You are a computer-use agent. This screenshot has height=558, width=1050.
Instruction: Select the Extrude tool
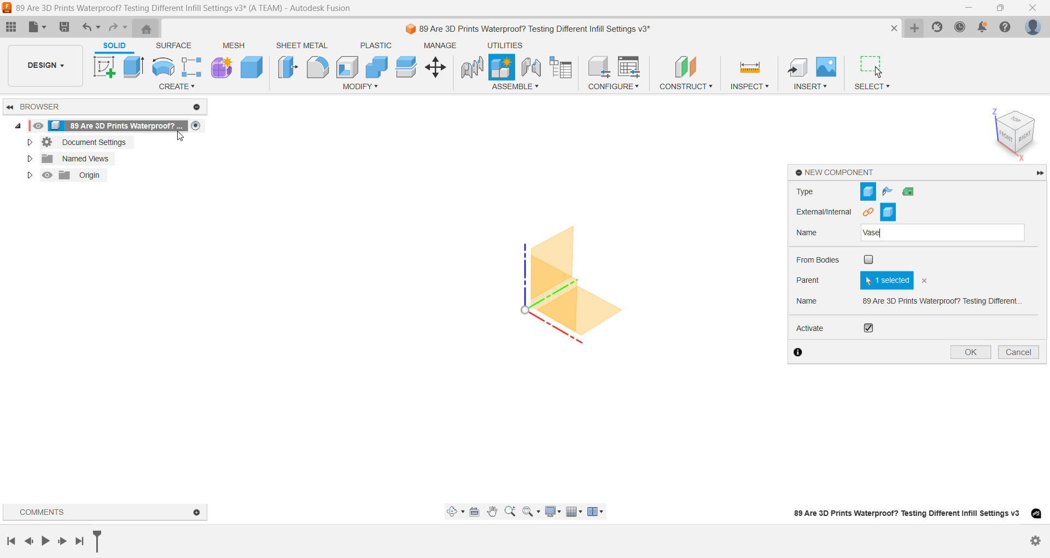click(x=133, y=67)
